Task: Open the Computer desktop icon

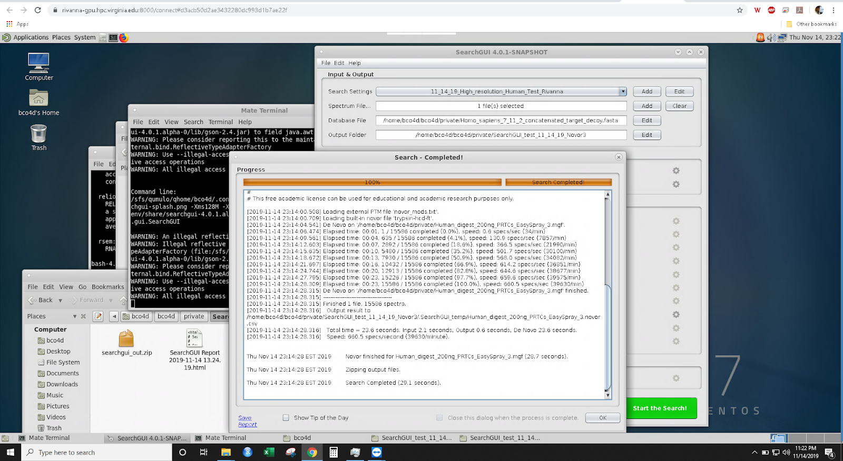Action: click(x=38, y=63)
